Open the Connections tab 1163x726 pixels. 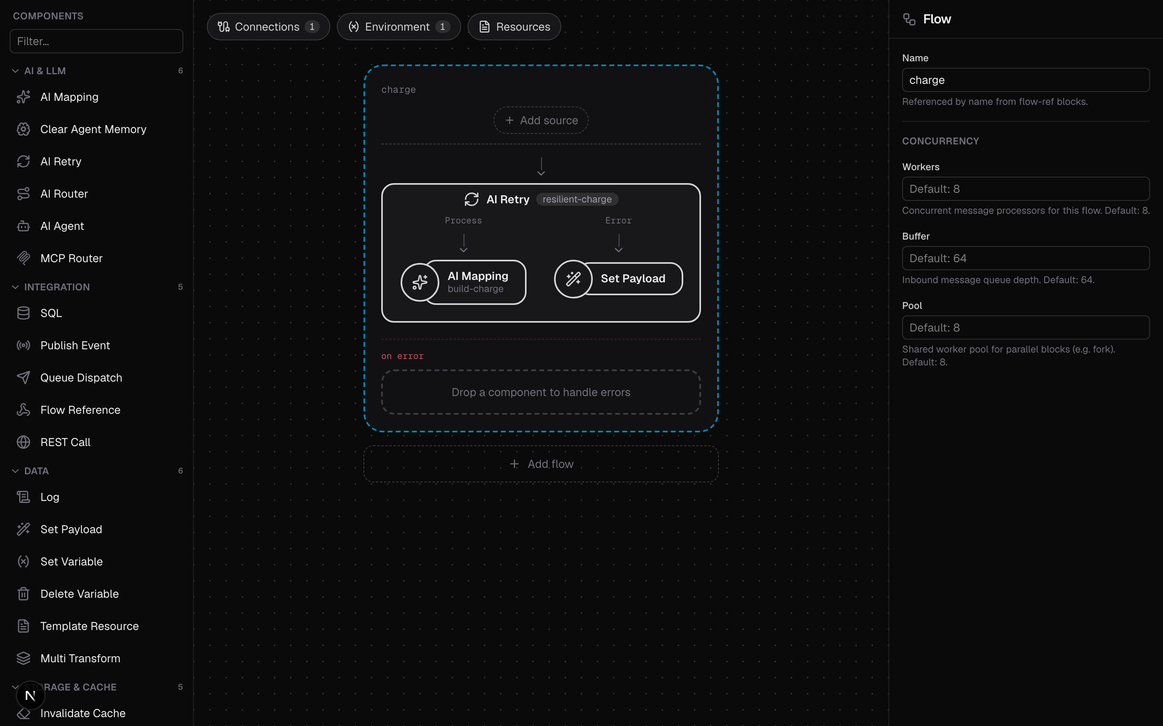pos(268,27)
